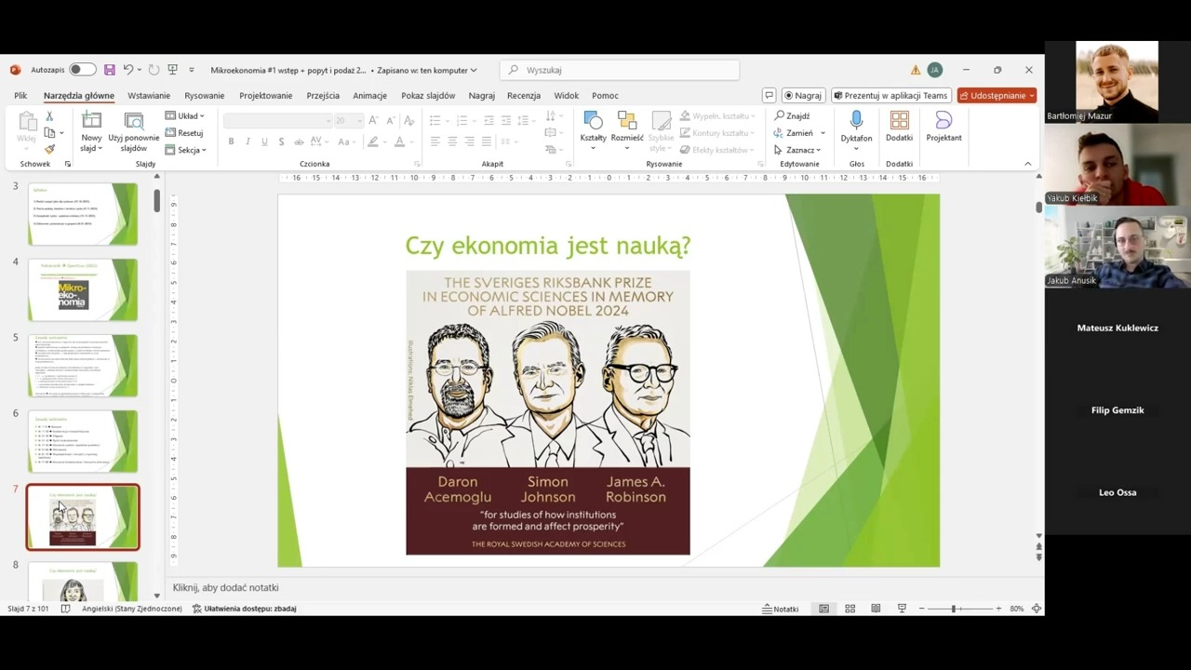Click the purple Save icon

(110, 70)
